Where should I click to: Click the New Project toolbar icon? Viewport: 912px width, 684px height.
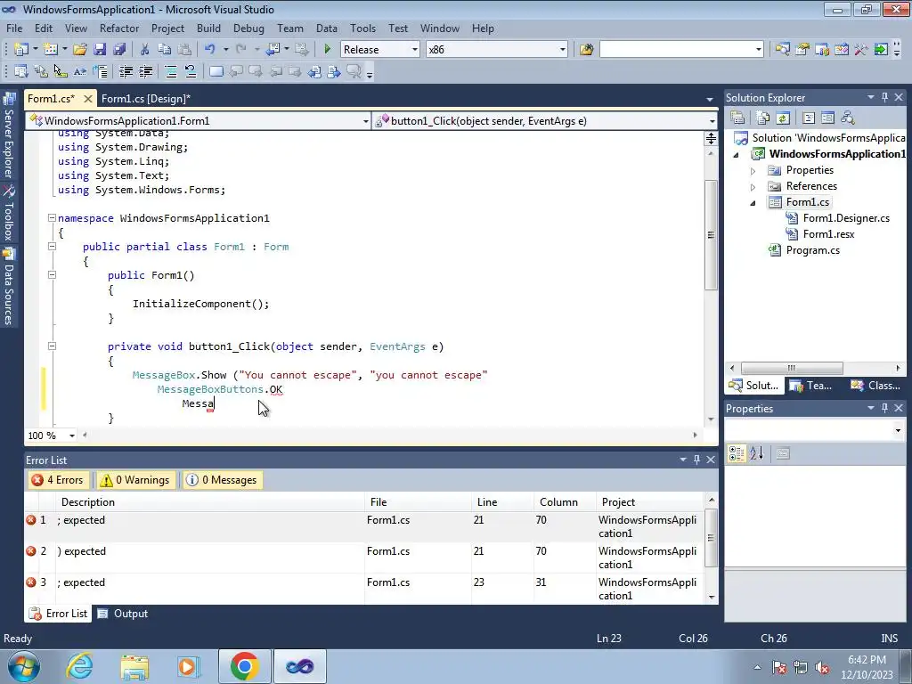click(21, 50)
